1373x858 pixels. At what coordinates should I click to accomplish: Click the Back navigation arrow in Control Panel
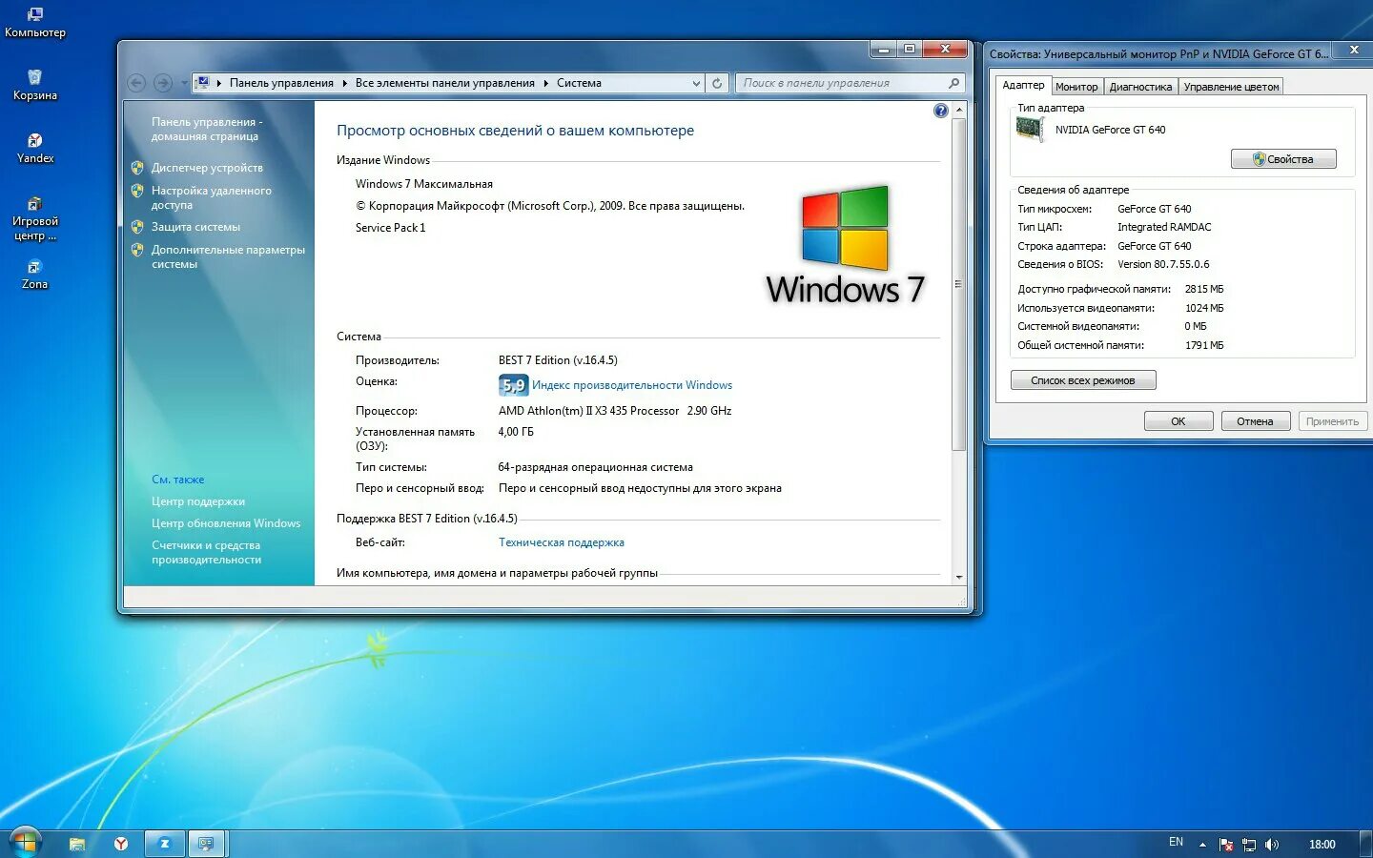tap(137, 83)
